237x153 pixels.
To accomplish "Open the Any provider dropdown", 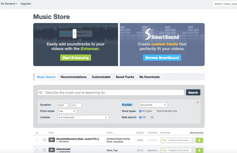I will point(153,105).
